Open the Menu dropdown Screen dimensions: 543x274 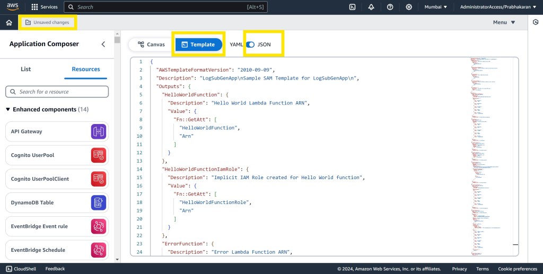coord(504,22)
